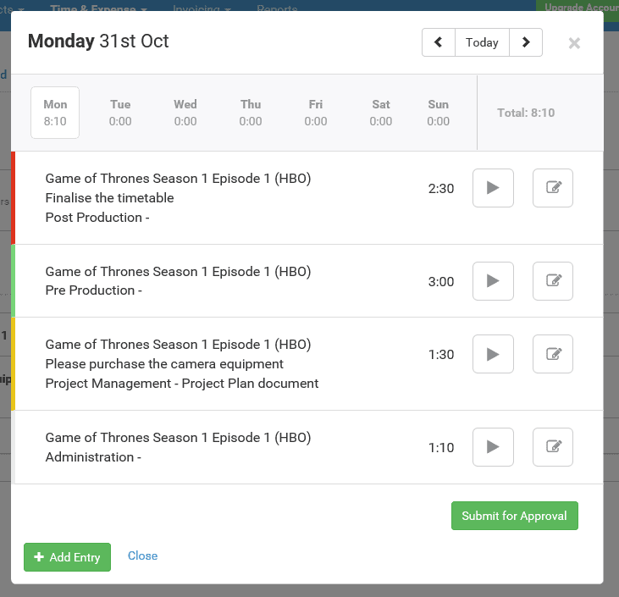Edit the Project Management time entry
Viewport: 619px width, 597px height.
[x=553, y=354]
